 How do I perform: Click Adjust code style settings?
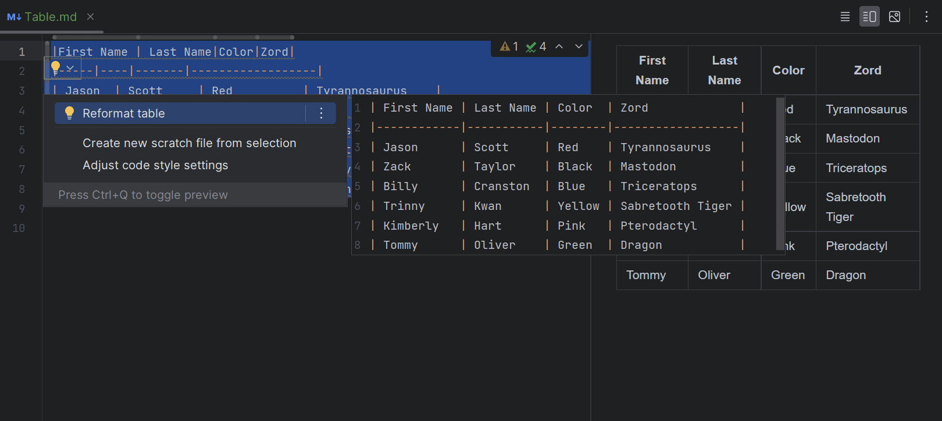(155, 165)
